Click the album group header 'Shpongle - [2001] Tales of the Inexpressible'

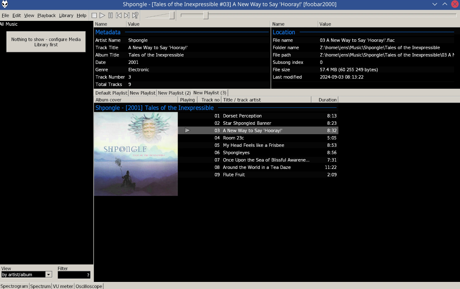click(x=154, y=108)
